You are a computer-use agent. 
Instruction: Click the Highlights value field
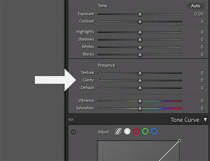pos(202,32)
